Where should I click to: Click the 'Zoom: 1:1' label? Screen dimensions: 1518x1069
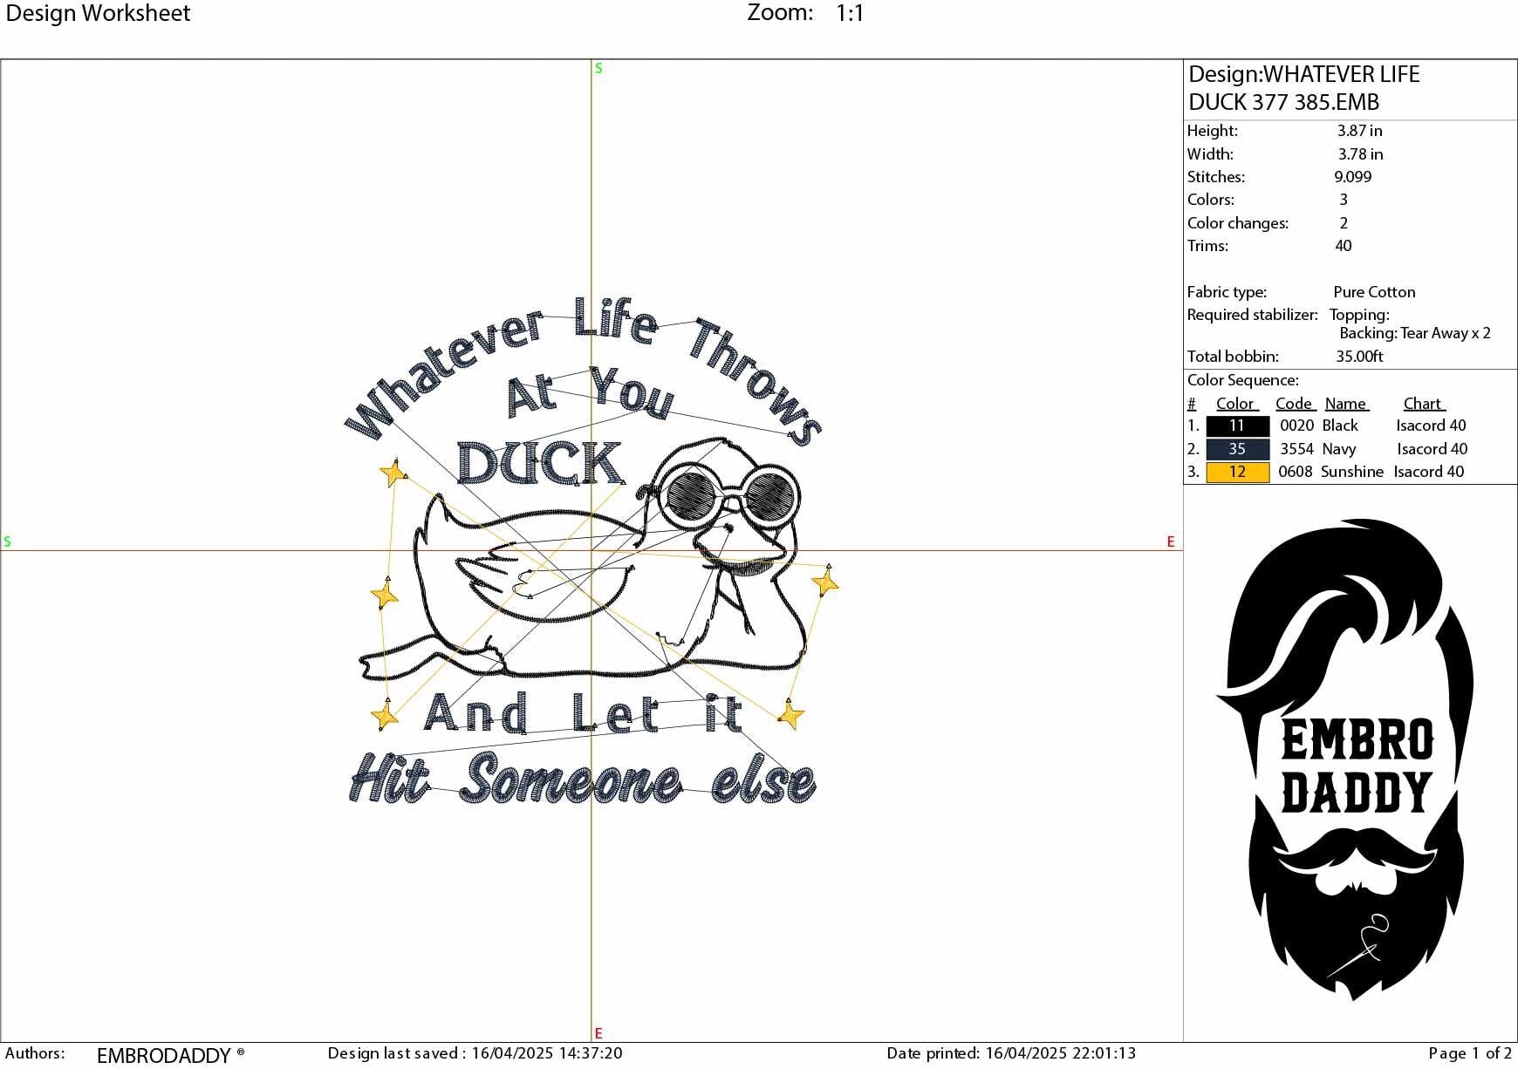805,13
